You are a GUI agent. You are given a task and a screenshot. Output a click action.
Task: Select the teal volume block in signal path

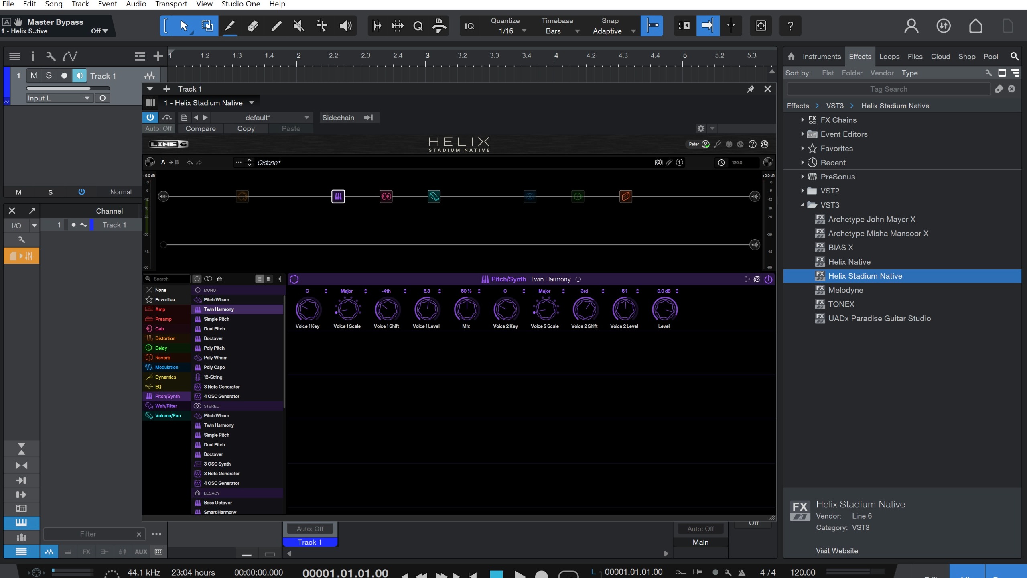pyautogui.click(x=434, y=196)
